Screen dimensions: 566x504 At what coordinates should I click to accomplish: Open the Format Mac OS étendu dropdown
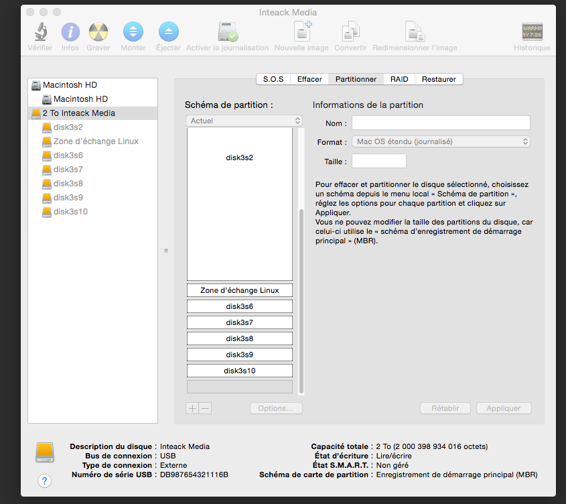441,141
